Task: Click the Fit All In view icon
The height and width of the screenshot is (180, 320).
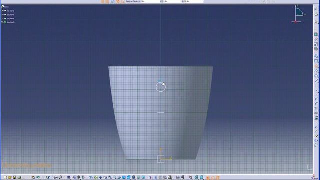Action: [x=96, y=177]
